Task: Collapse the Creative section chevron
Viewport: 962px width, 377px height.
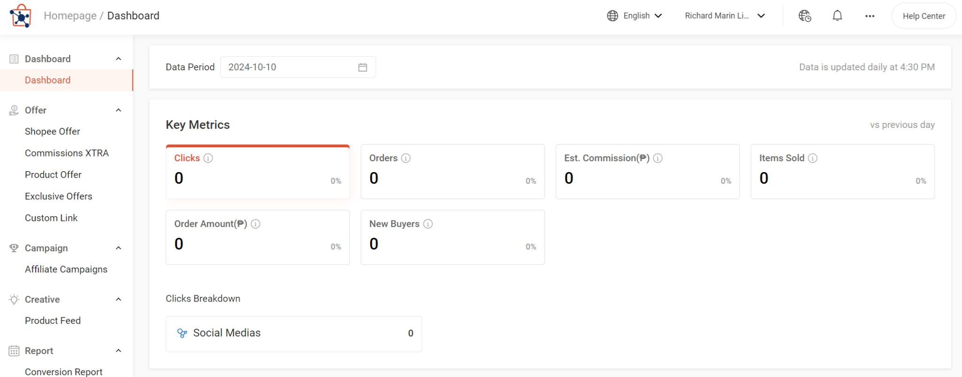Action: click(118, 299)
